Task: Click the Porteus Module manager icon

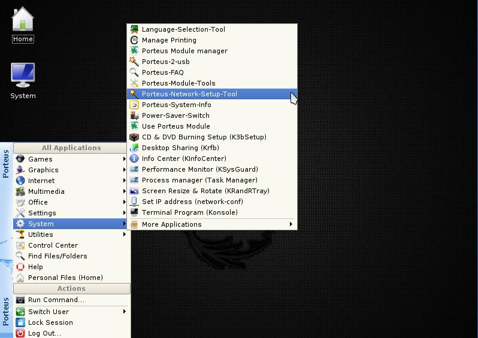Action: pos(135,51)
